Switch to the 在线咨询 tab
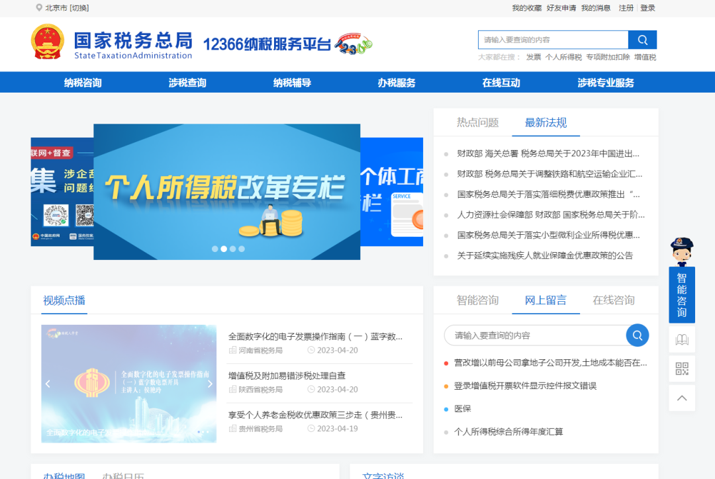Screen dimensions: 715x479 tap(613, 300)
